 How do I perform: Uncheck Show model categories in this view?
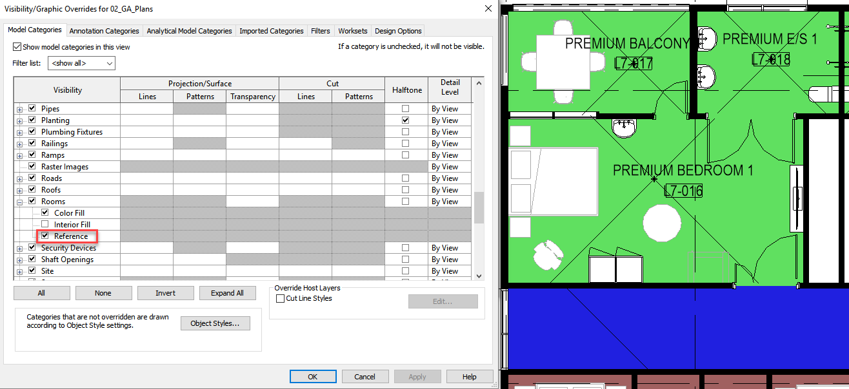[x=17, y=47]
